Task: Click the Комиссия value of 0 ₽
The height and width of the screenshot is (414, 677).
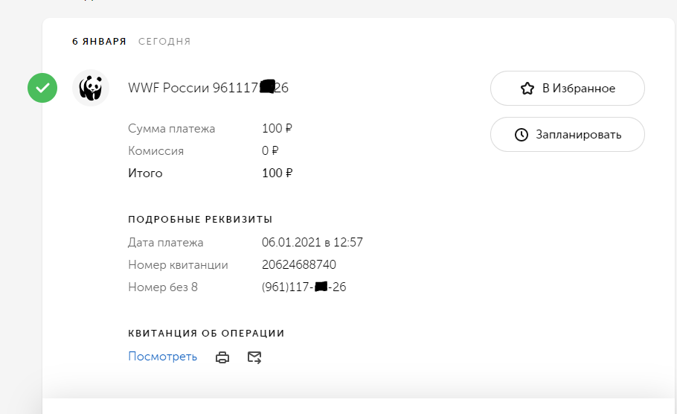Action: pos(269,151)
